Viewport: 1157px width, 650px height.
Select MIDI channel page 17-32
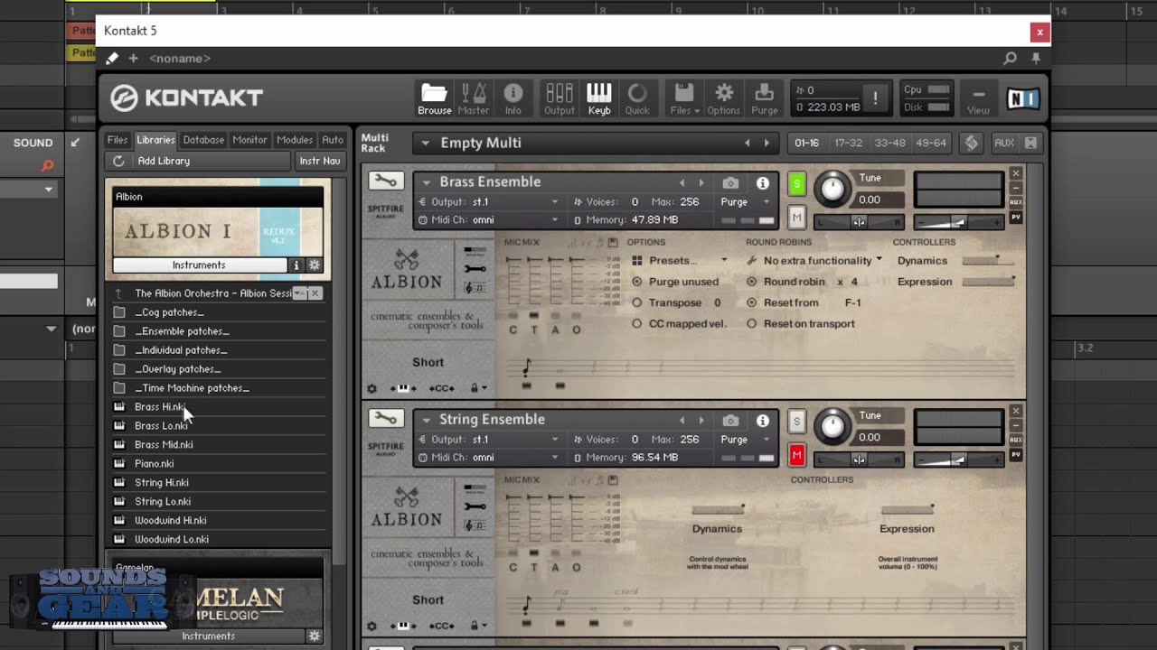point(848,143)
